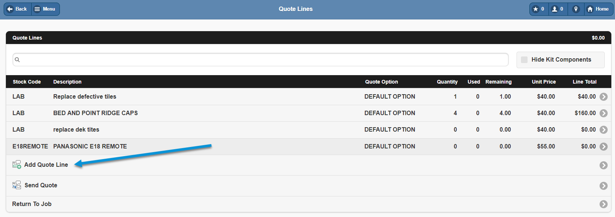Click the $0.00 total in the Quote Lines header bar
The width and height of the screenshot is (615, 217).
pyautogui.click(x=598, y=38)
